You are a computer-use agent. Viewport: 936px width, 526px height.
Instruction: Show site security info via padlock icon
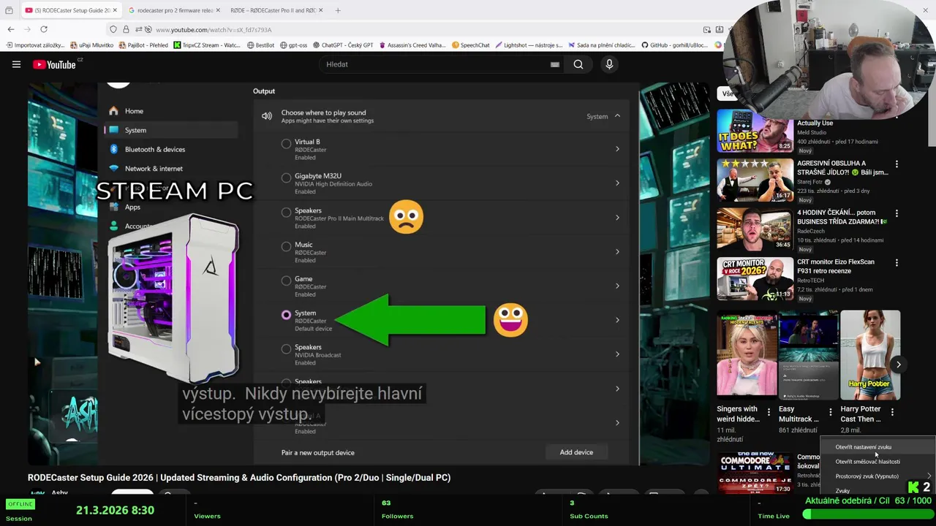(x=126, y=29)
